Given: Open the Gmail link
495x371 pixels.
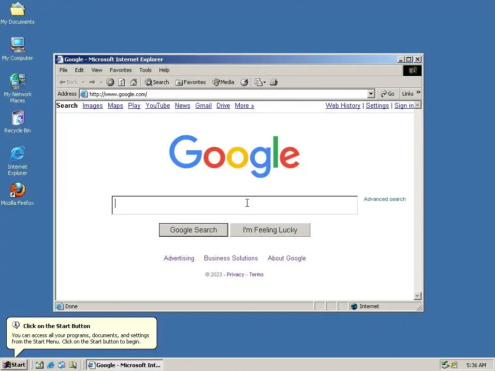Looking at the screenshot, I should click(x=204, y=106).
